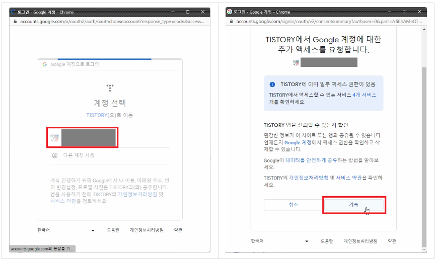Viewport: 436px width, 261px height.
Task: Click lock icon in left window address bar
Action: pyautogui.click(x=15, y=22)
